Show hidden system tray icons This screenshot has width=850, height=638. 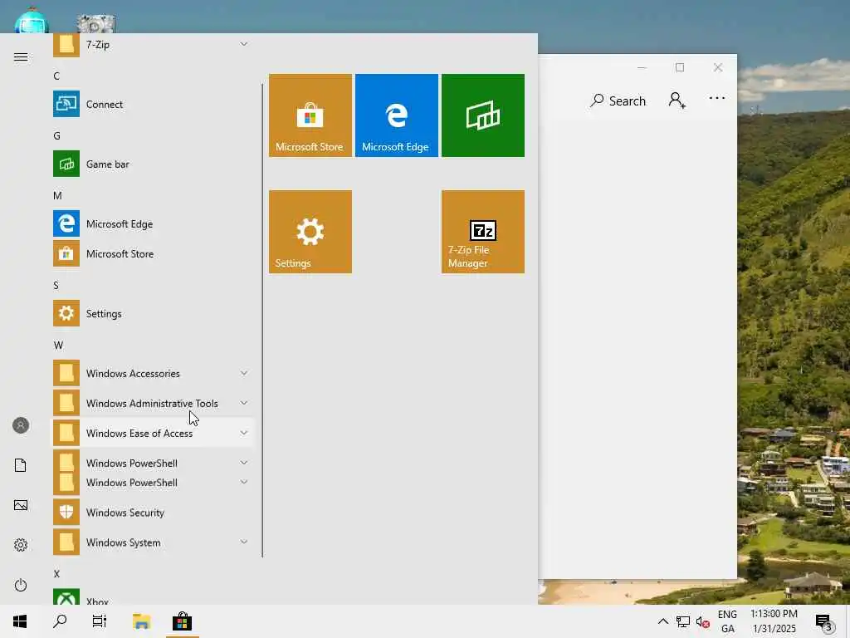662,621
